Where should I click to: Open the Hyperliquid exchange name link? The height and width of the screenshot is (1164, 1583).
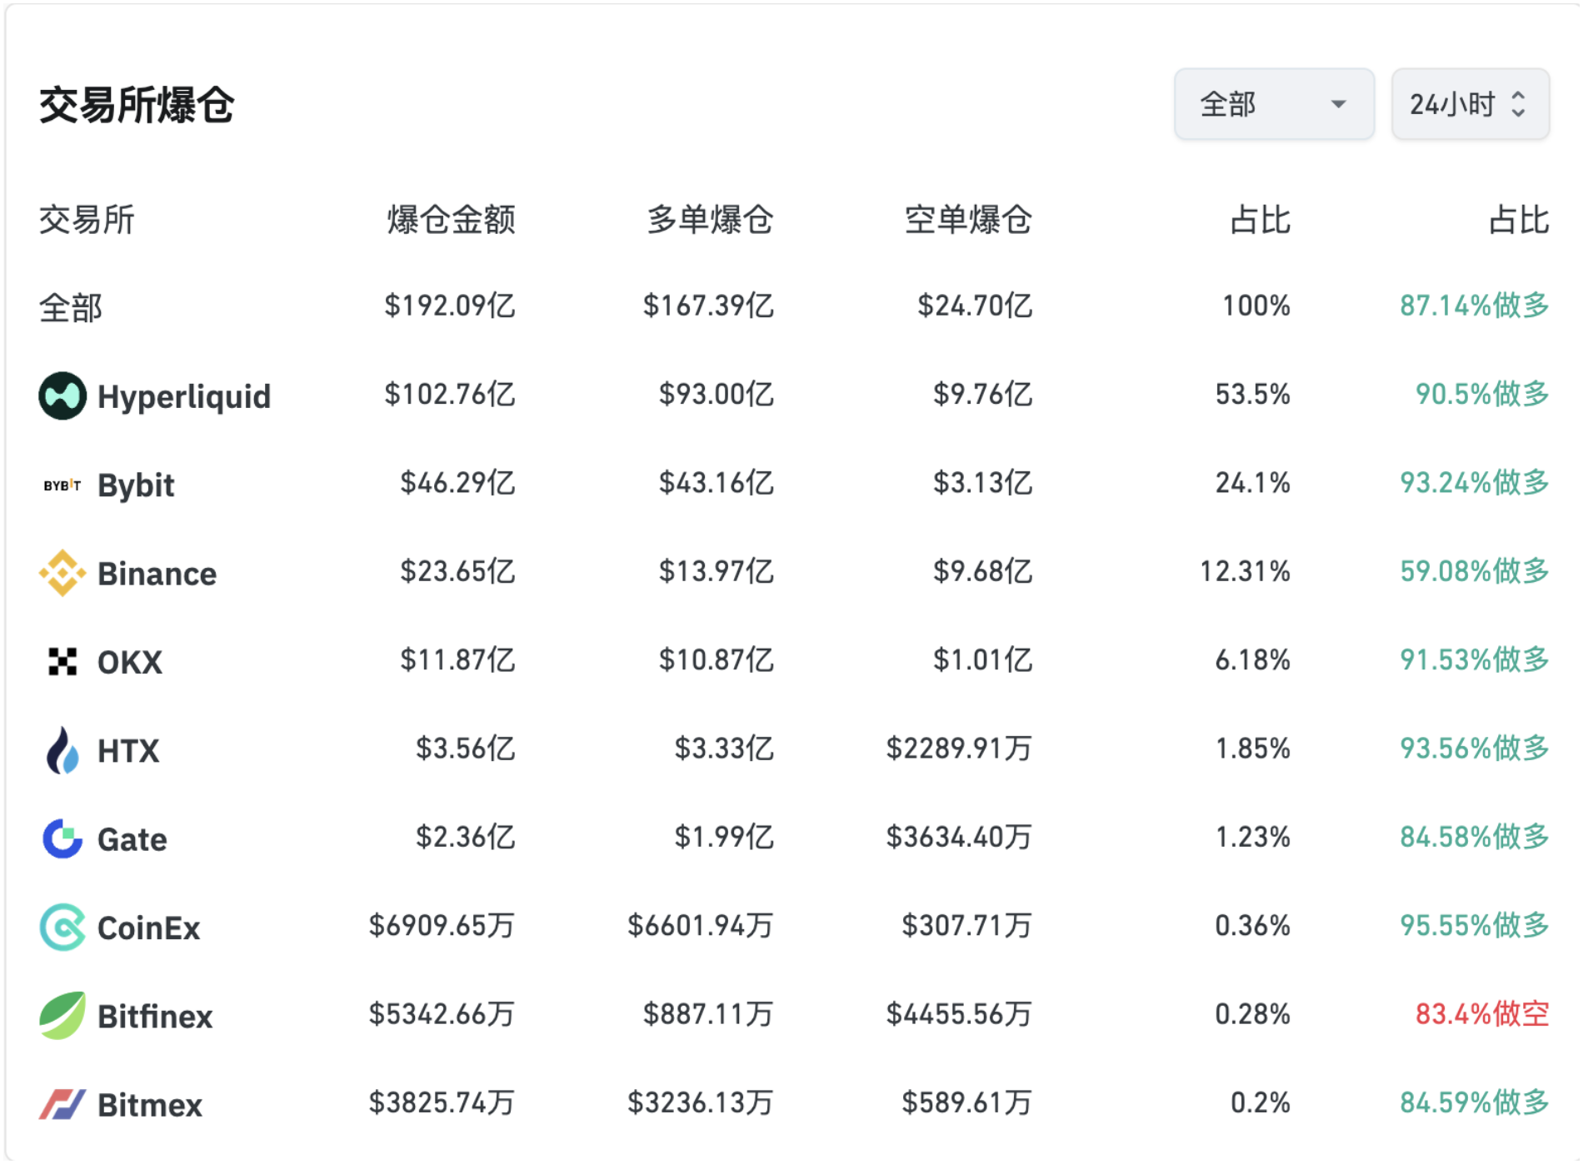coord(184,396)
